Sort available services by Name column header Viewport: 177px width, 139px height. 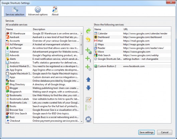[x=19, y=29]
